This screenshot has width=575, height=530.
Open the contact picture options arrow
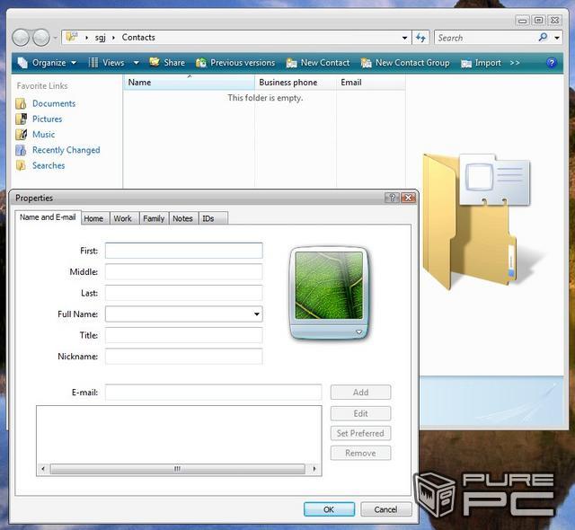(359, 332)
